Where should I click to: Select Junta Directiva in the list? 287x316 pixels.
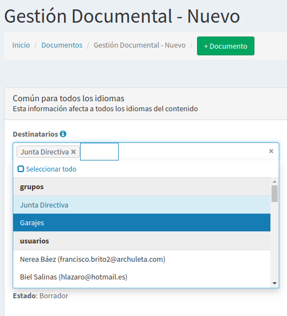[142, 205]
